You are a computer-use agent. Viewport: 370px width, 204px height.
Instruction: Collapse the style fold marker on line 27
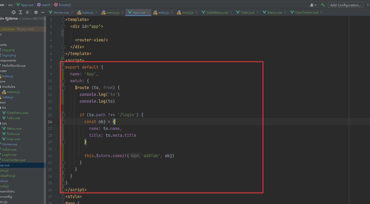64,197
